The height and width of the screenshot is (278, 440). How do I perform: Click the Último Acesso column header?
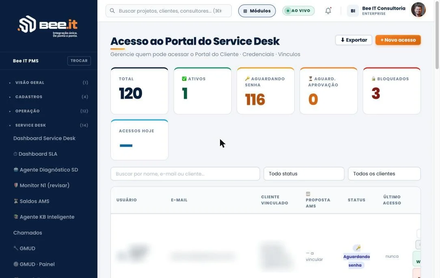tap(392, 200)
